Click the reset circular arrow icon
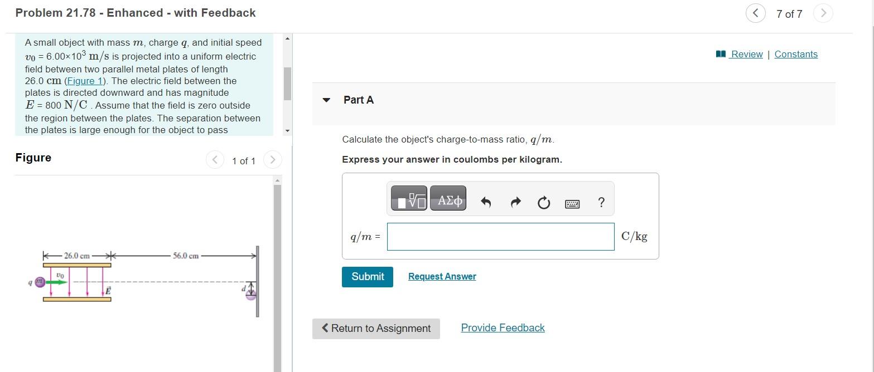The width and height of the screenshot is (874, 372). [544, 203]
